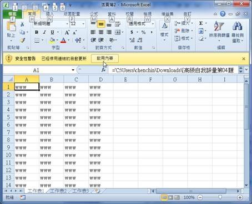The height and width of the screenshot is (204, 252).
Task: Increase the font size
Action: [67, 33]
